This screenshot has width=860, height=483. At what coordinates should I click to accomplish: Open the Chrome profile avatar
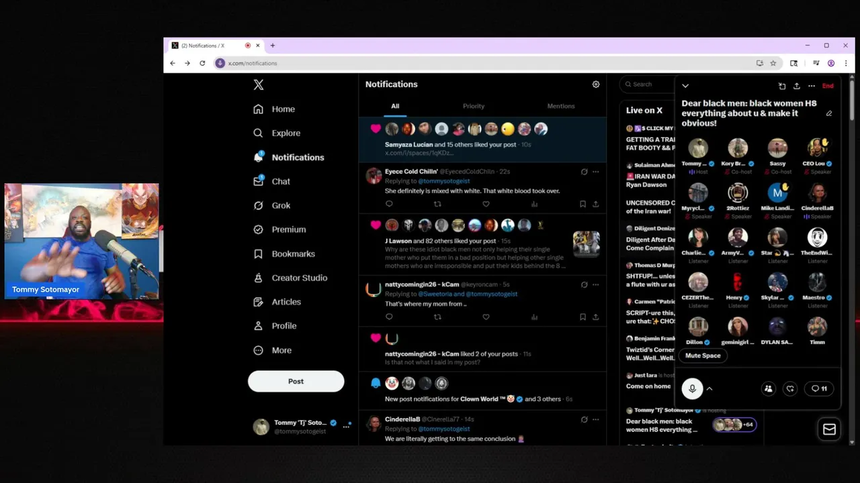(x=831, y=63)
